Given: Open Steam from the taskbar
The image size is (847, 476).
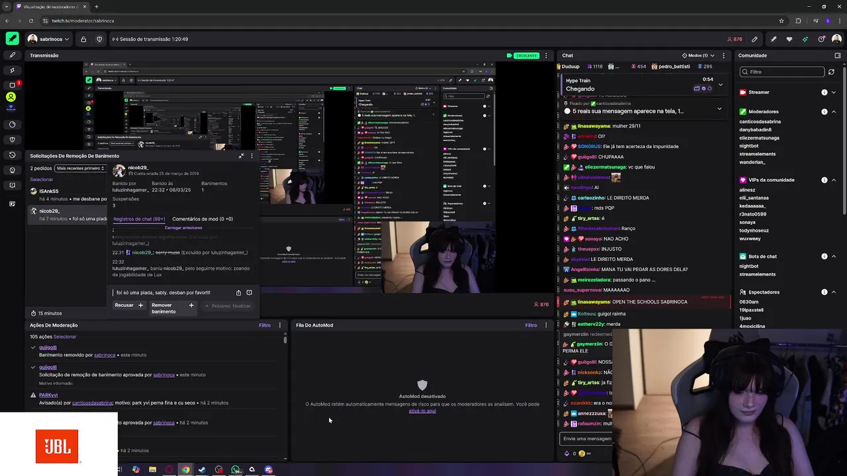Looking at the screenshot, I should (x=202, y=469).
